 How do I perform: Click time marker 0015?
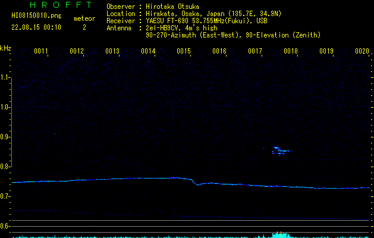[184, 51]
